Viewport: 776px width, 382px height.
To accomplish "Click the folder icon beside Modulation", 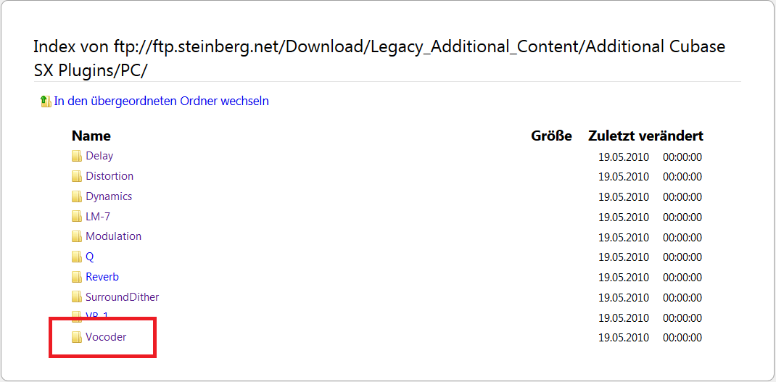I will [77, 237].
